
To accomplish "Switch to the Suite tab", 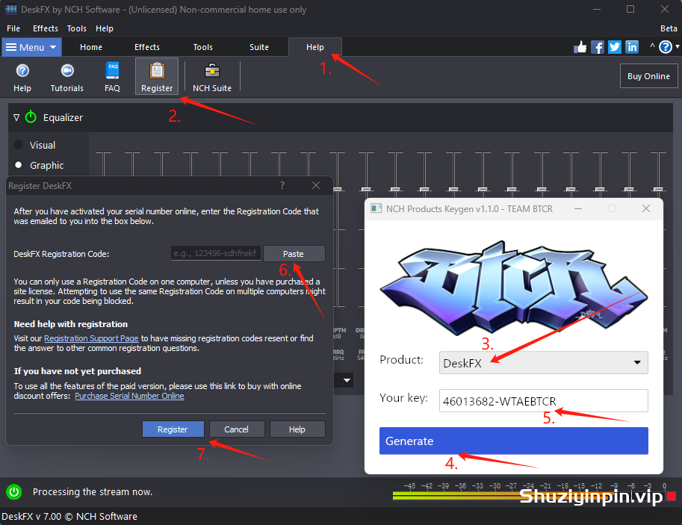I will [258, 47].
